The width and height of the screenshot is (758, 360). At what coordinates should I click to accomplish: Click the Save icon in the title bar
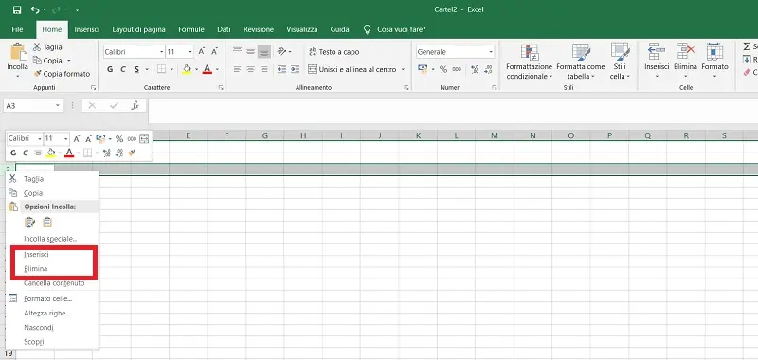[17, 9]
